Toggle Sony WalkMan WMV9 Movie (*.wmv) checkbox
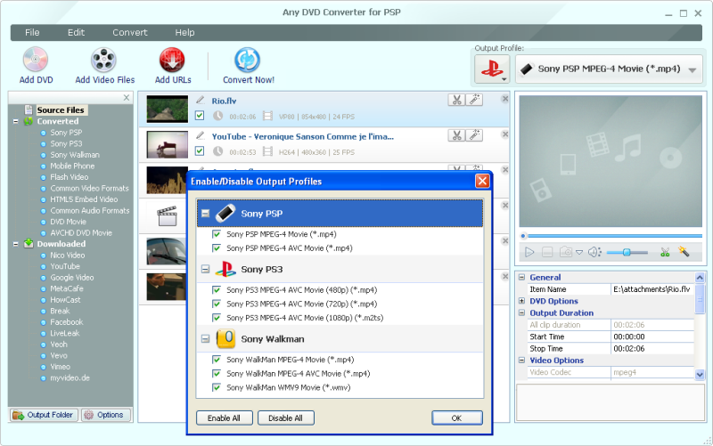713x446 pixels. (217, 387)
